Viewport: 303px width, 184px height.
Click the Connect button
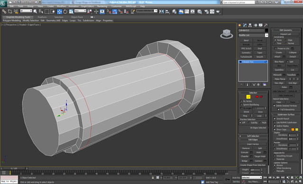click(258, 161)
